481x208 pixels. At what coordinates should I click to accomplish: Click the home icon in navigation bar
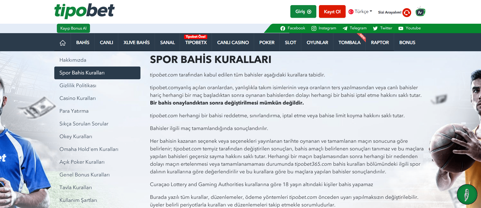tap(63, 43)
